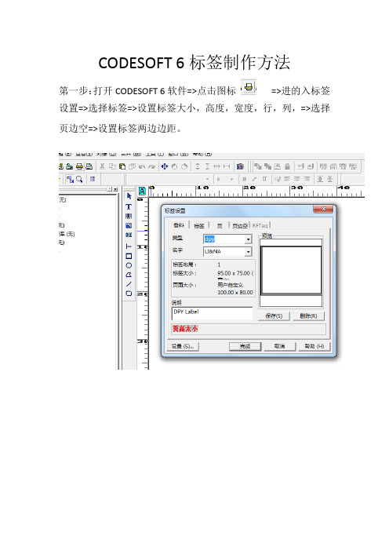Viewport: 389px width, 551px height.
Task: Click the 删除(R) button
Action: coord(308,316)
